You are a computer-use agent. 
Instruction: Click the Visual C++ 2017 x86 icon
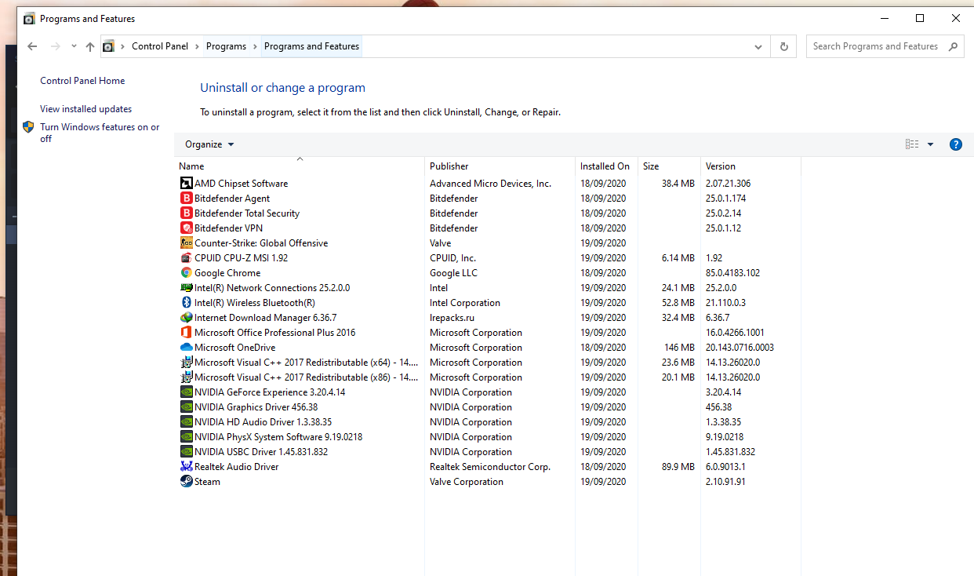[187, 377]
